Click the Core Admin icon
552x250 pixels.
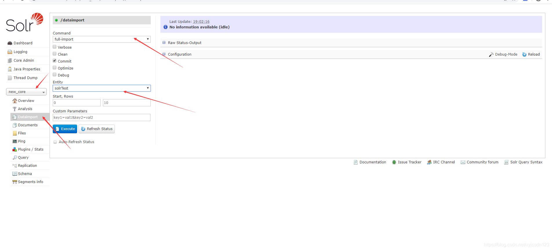10,61
